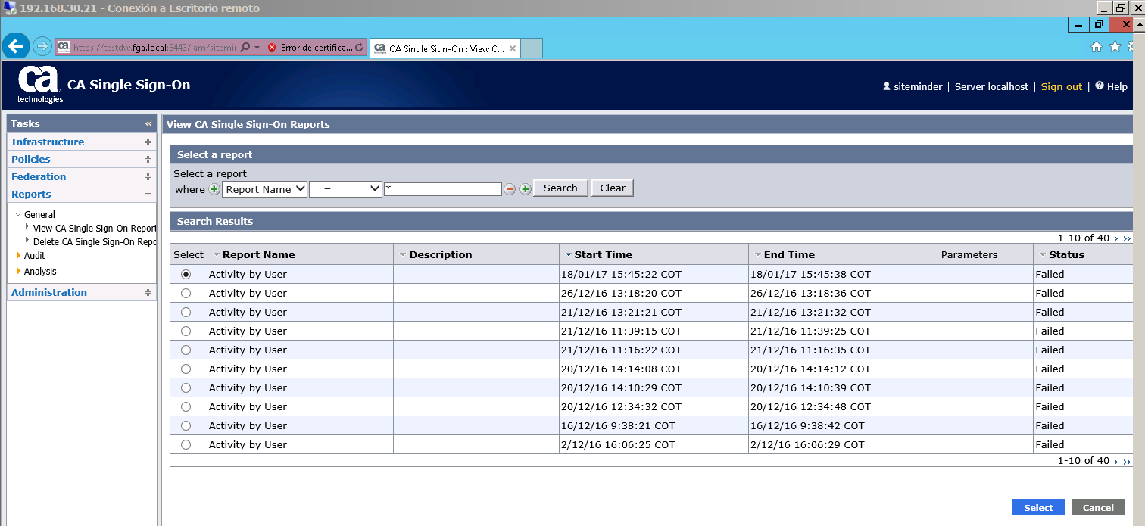Collapse the Tasks panel with double chevron
Image resolution: width=1145 pixels, height=526 pixels.
point(148,123)
